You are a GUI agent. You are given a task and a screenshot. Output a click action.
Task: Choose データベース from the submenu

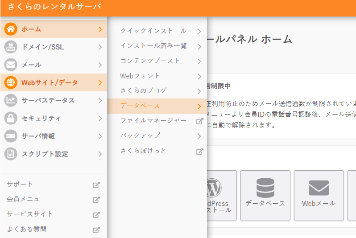(157, 106)
